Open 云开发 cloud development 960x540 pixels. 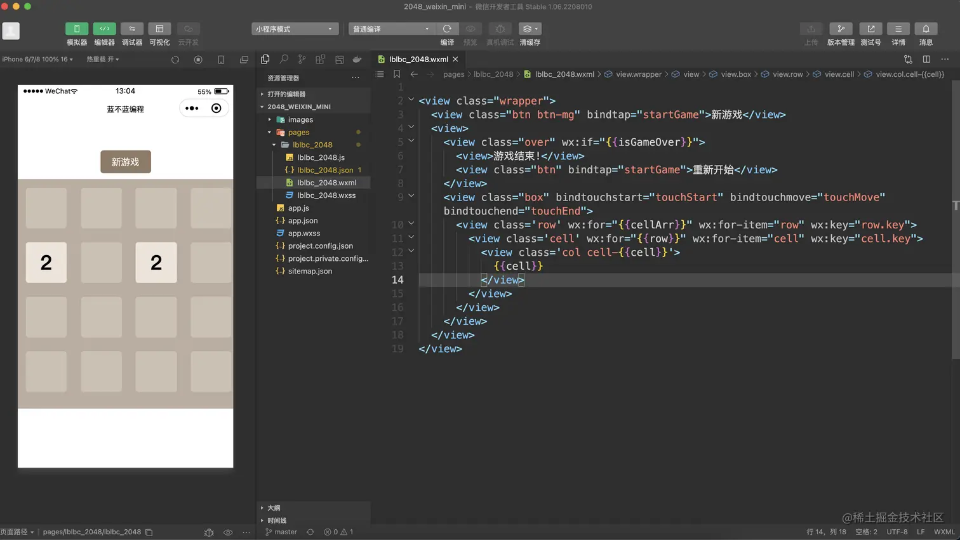coord(188,29)
